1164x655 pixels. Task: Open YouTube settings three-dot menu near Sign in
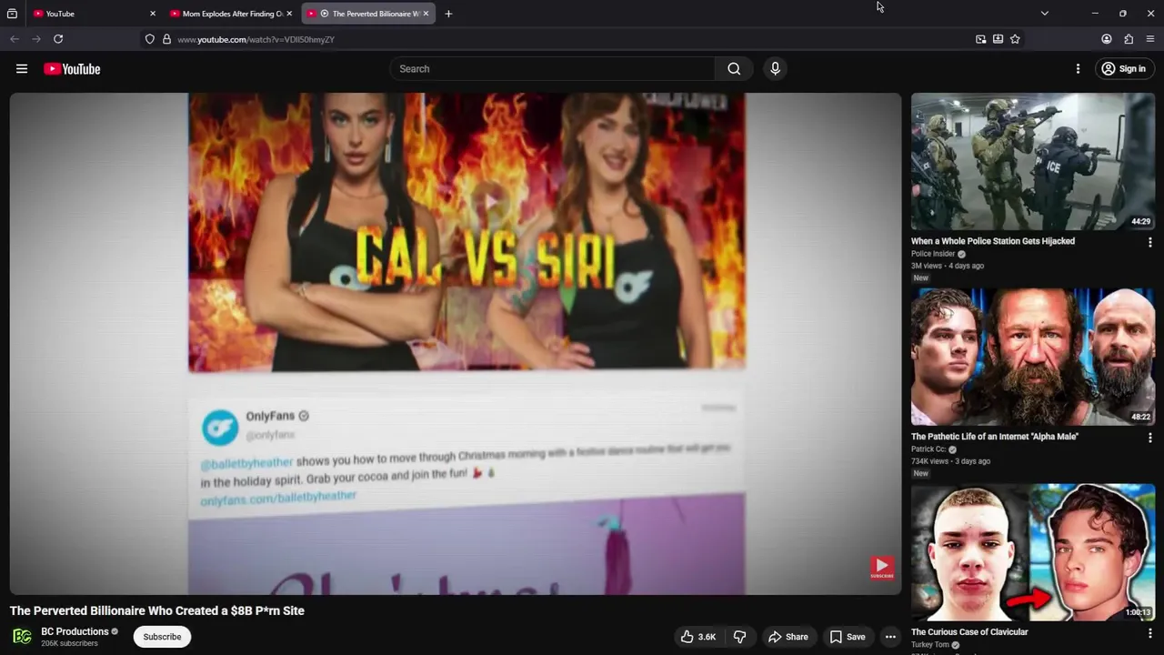click(x=1078, y=69)
